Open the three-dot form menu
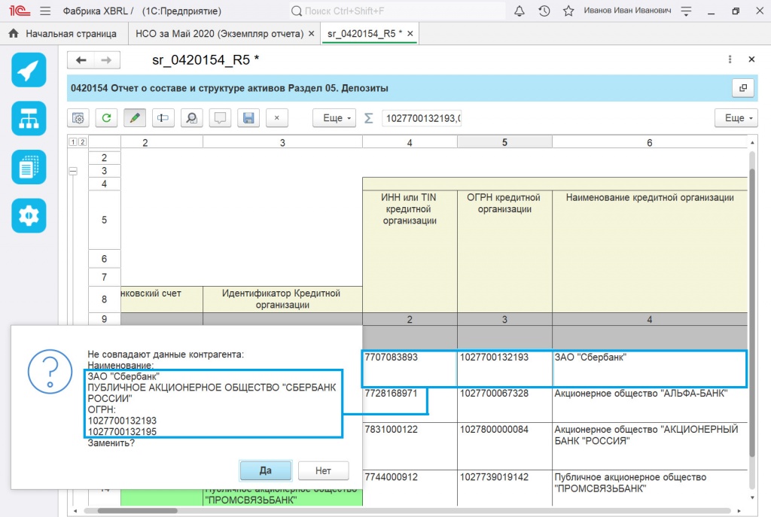Image resolution: width=771 pixels, height=517 pixels. pyautogui.click(x=730, y=59)
